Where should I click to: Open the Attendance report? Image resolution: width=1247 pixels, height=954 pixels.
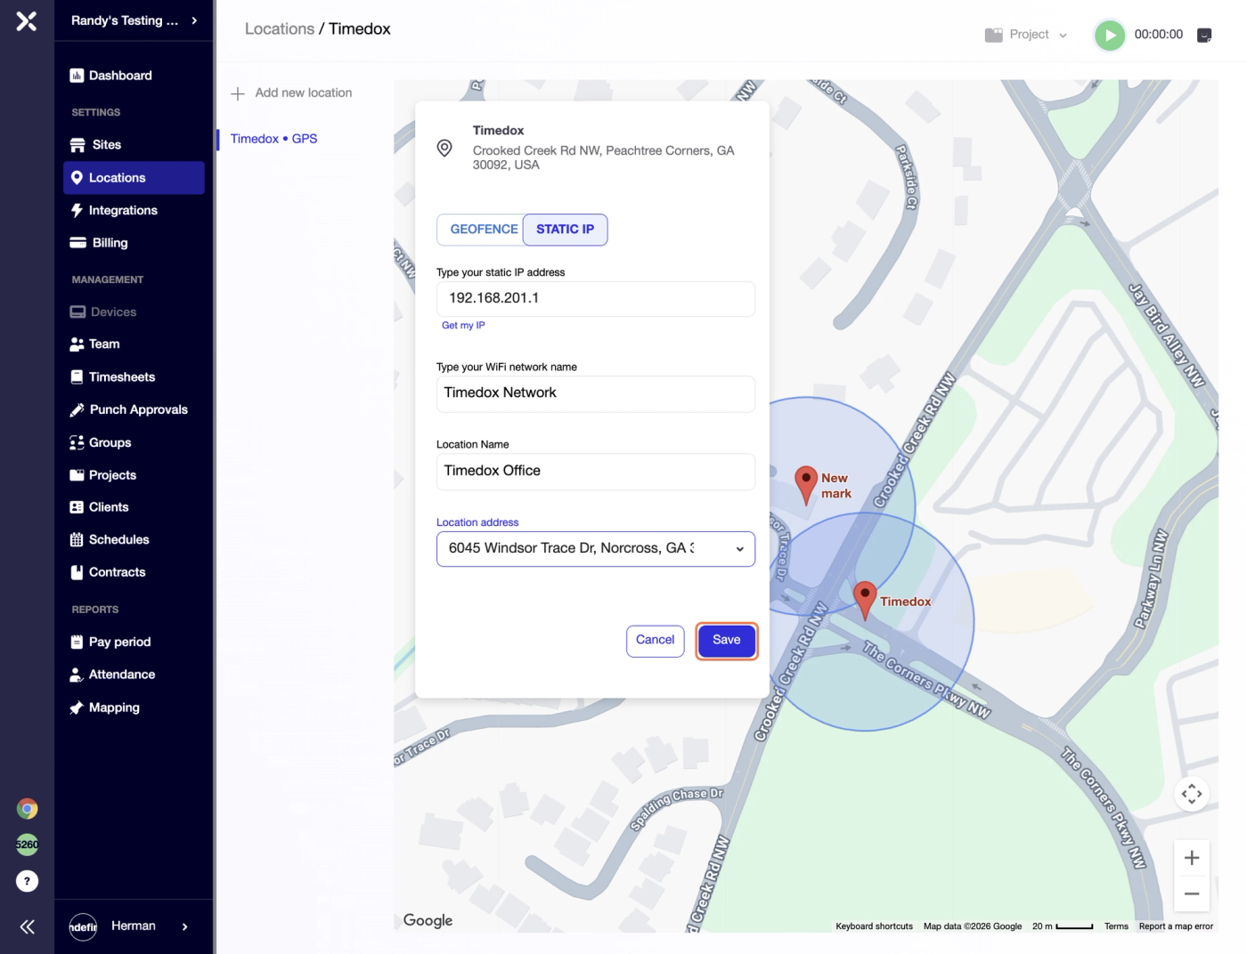point(122,675)
